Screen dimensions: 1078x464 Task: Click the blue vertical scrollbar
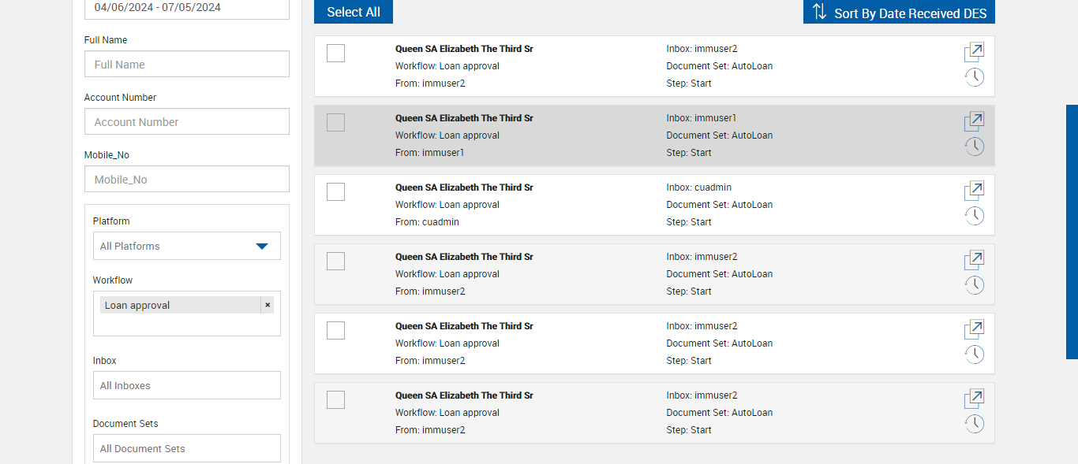point(1072,232)
